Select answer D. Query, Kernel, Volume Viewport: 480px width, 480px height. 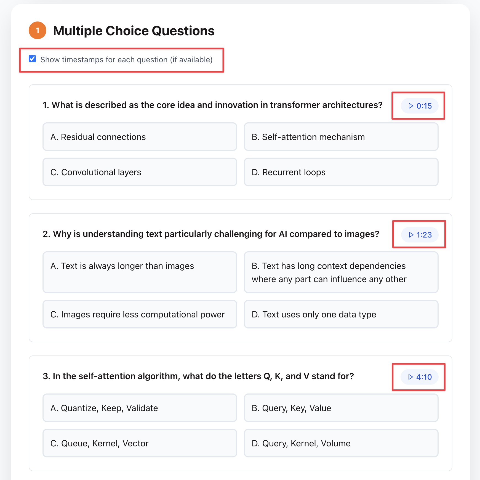click(341, 443)
